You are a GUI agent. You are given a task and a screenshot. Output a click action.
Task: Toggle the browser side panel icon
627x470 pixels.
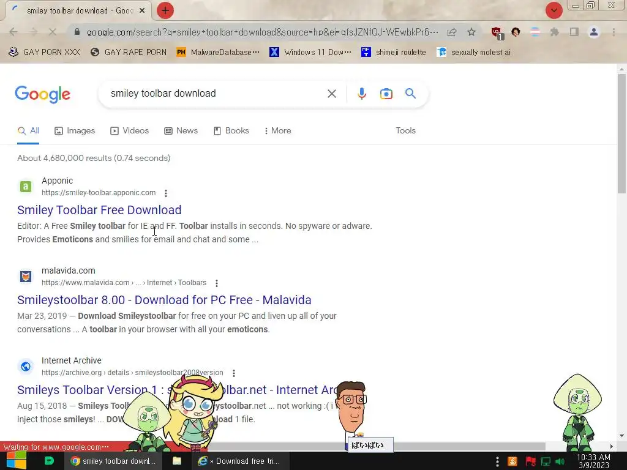pos(574,32)
